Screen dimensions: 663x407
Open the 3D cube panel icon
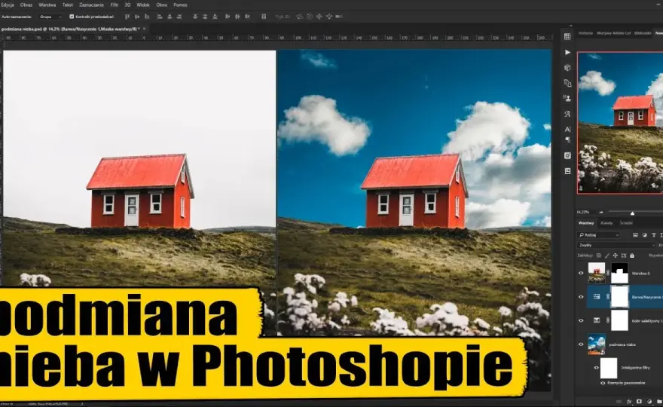coord(567,68)
